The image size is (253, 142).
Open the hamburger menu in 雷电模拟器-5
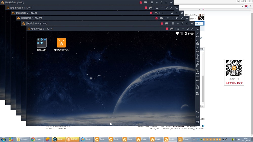[178, 29]
